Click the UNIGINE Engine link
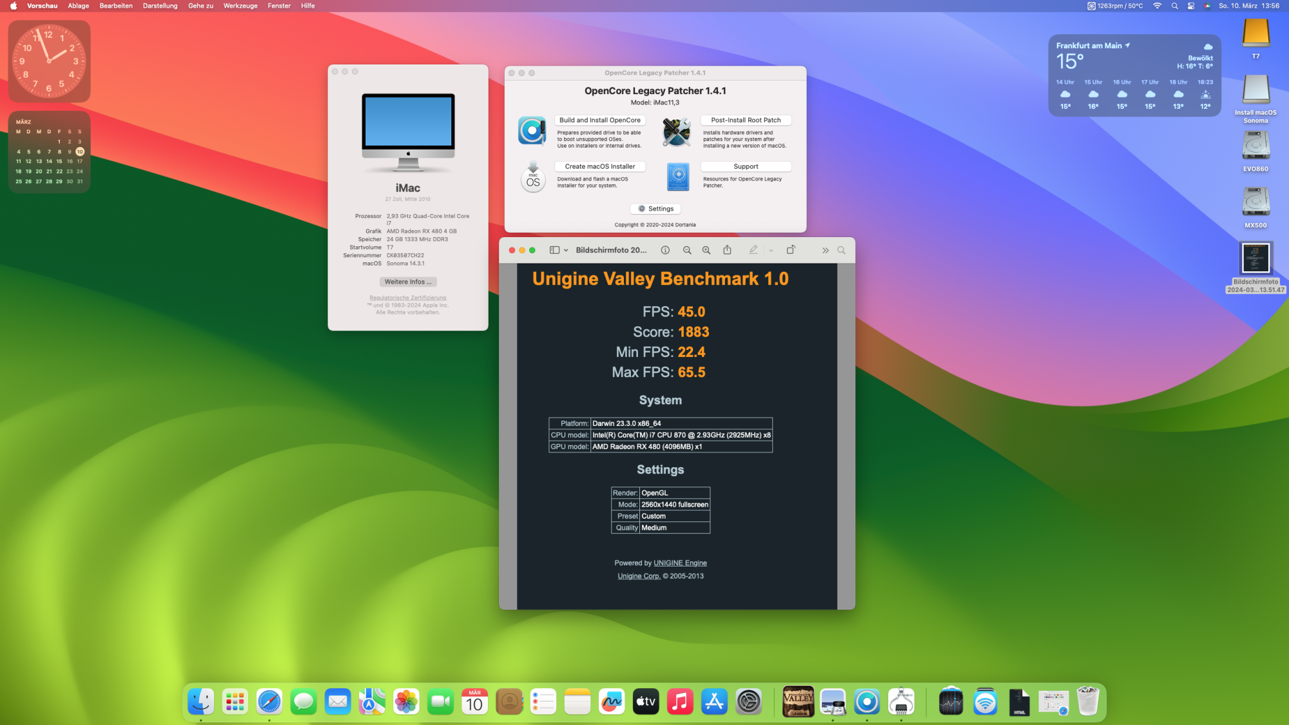 point(680,563)
